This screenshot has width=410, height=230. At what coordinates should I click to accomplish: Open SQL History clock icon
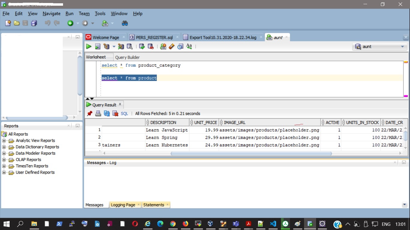180,46
